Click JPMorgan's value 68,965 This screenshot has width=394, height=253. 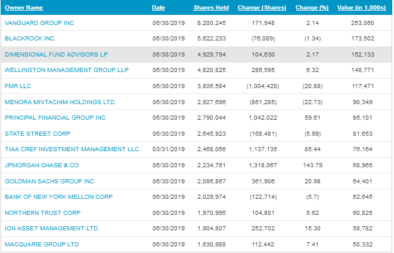[x=362, y=165]
